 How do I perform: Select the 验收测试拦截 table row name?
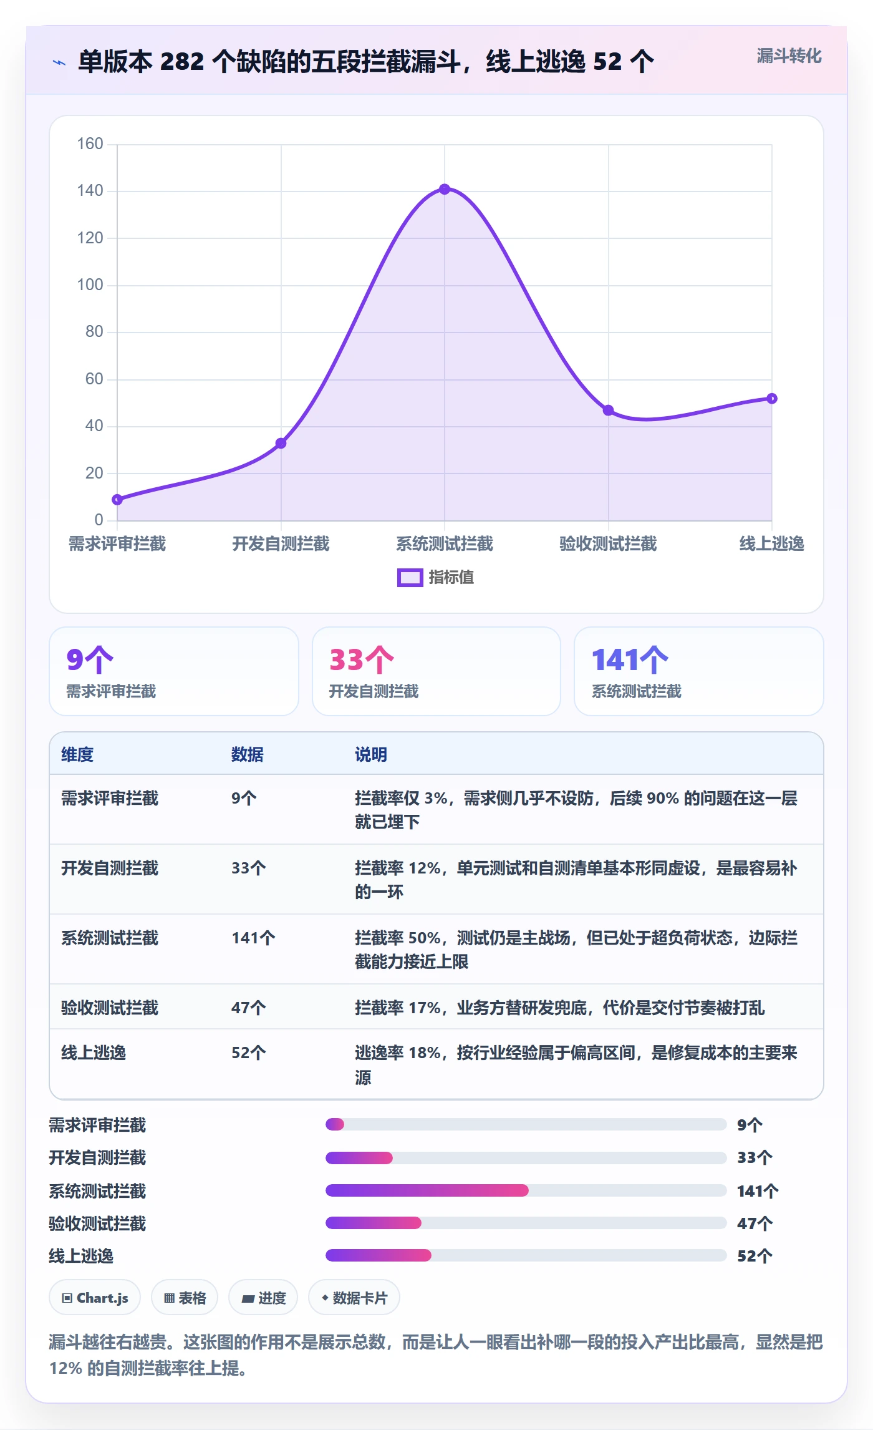(x=110, y=1008)
